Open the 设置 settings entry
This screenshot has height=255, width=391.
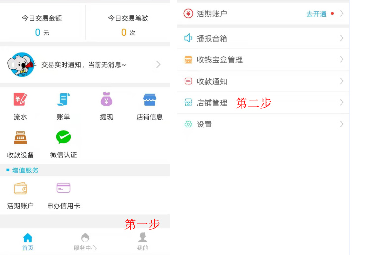coord(204,125)
